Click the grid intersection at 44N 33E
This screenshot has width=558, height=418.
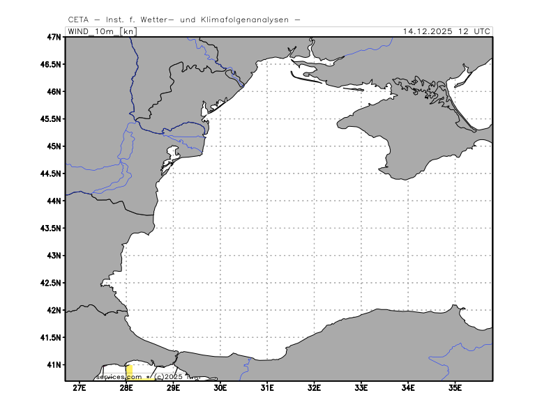361,201
